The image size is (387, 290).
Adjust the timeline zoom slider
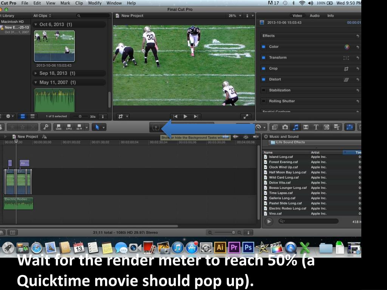233,232
